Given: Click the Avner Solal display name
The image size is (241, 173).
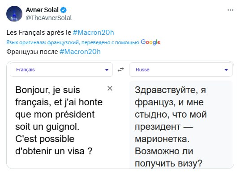Looking at the screenshot, I should (42, 10).
